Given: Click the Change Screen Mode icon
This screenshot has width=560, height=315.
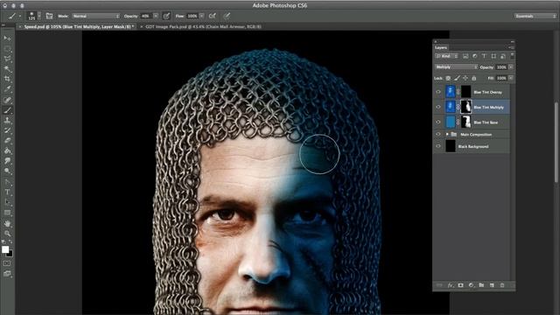Looking at the screenshot, I should pyautogui.click(x=7, y=274).
